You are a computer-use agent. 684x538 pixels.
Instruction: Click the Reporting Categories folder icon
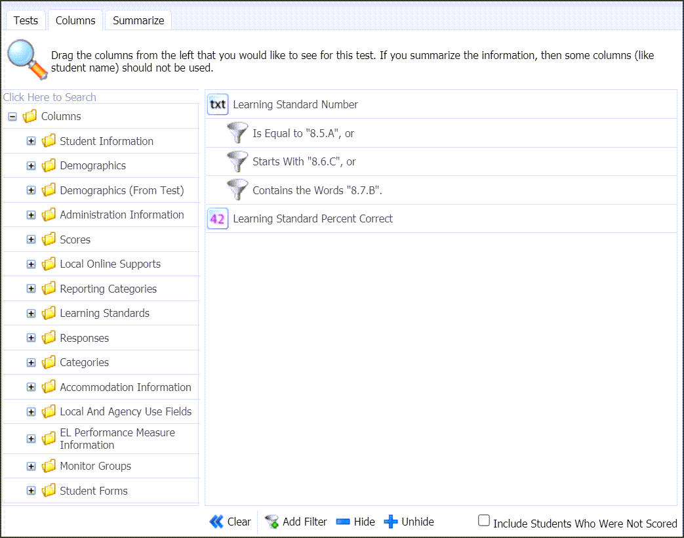[49, 289]
